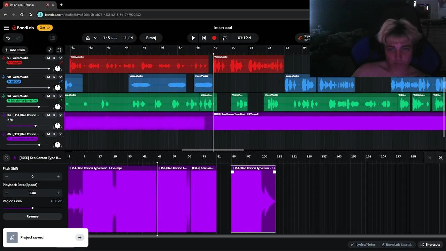This screenshot has height=251, width=446.
Task: Change the 145 bpm tempo
Action: click(110, 38)
